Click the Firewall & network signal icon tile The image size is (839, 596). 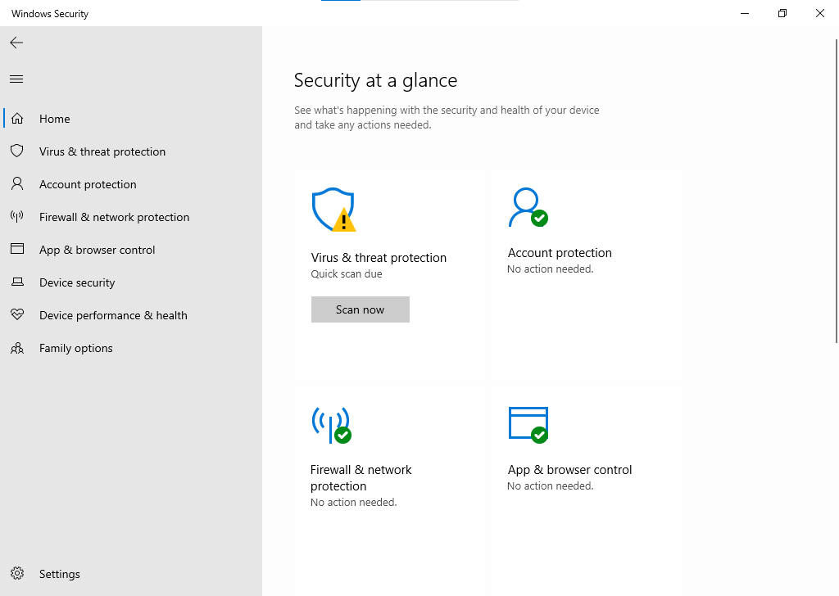tap(331, 425)
